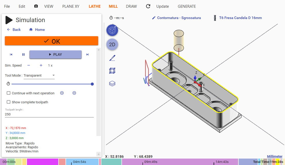This screenshot has width=285, height=165.
Task: Open the Tool Mode Transparent dropdown
Action: 39,75
